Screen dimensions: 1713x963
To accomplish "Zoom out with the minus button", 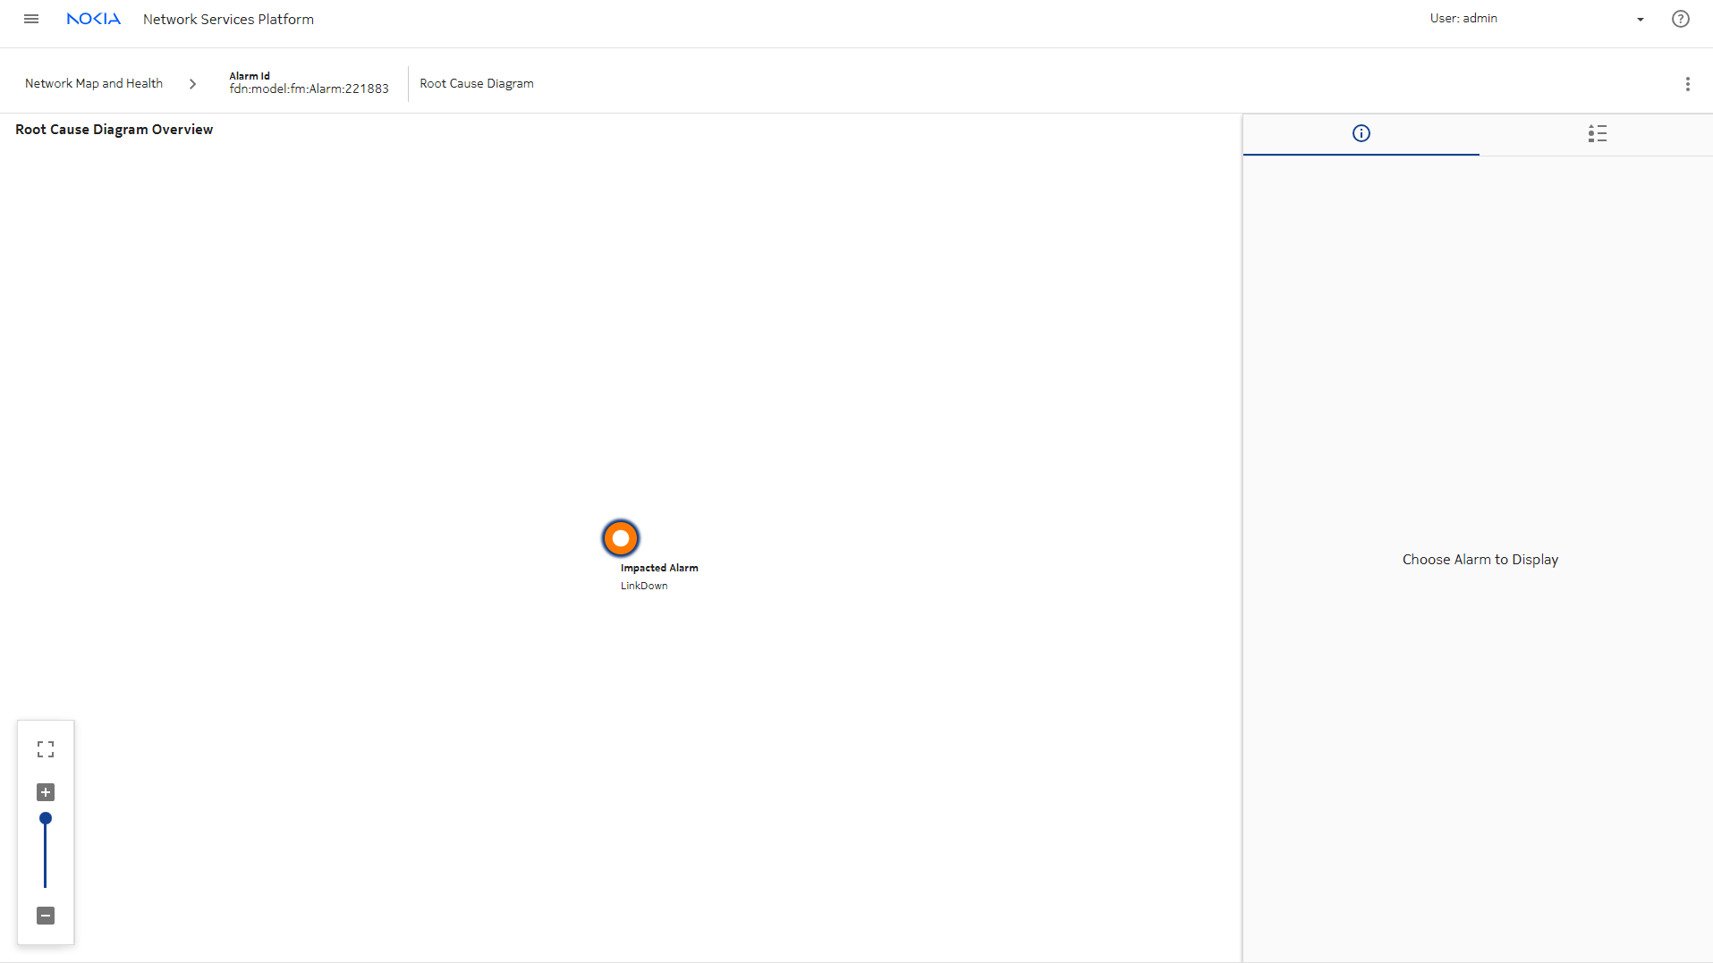I will (46, 916).
